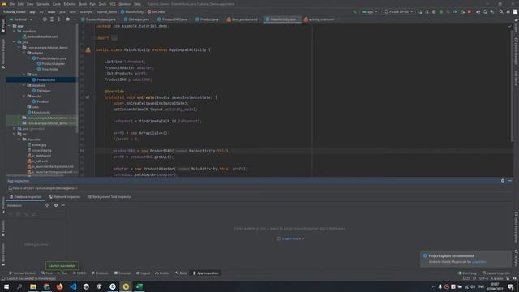This screenshot has height=292, width=519.
Task: Collapse Databases pane with minus icon
Action: click(63, 205)
